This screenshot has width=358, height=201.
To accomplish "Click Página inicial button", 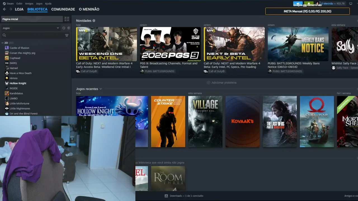I will click(x=32, y=19).
